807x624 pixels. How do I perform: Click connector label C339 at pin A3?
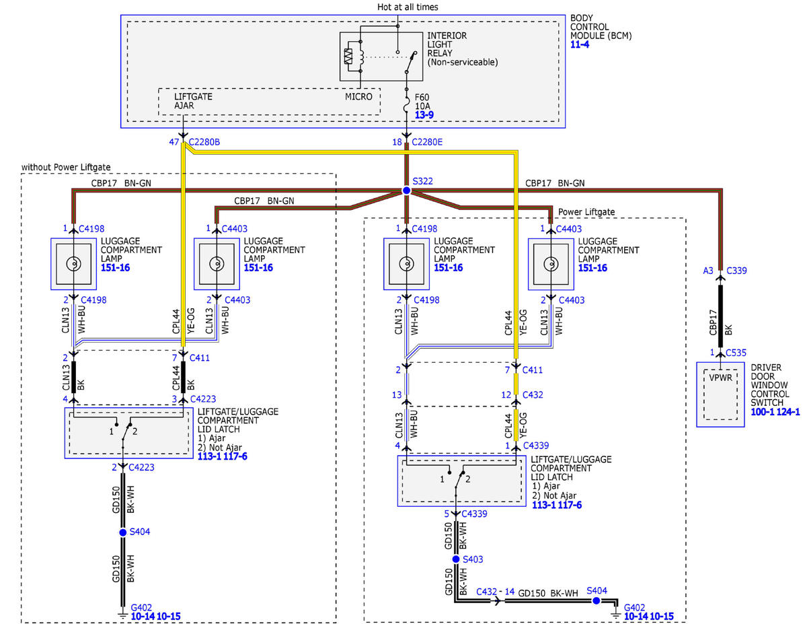pyautogui.click(x=737, y=271)
